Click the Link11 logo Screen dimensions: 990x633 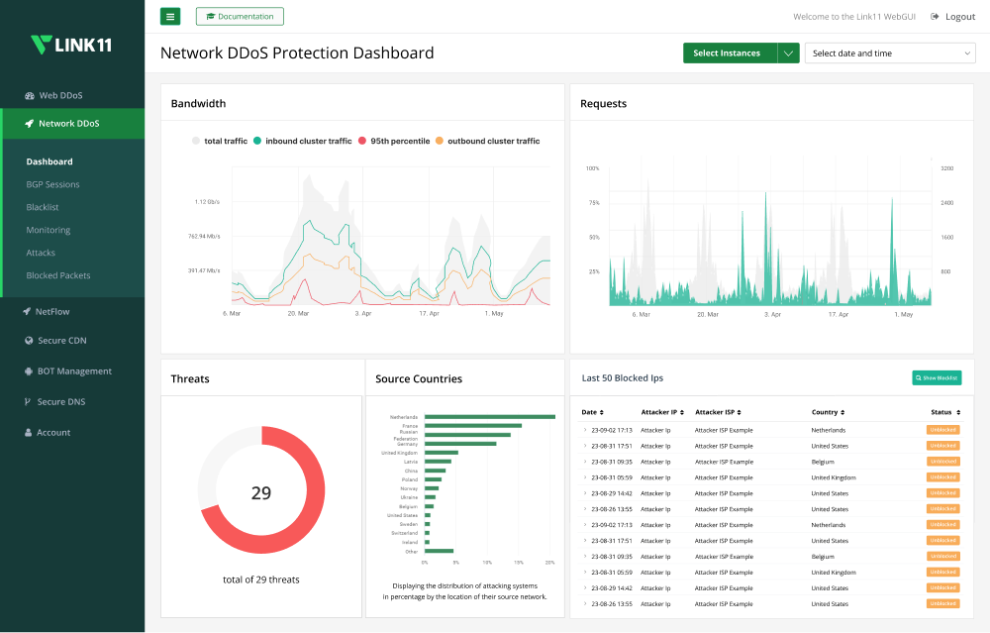[71, 45]
